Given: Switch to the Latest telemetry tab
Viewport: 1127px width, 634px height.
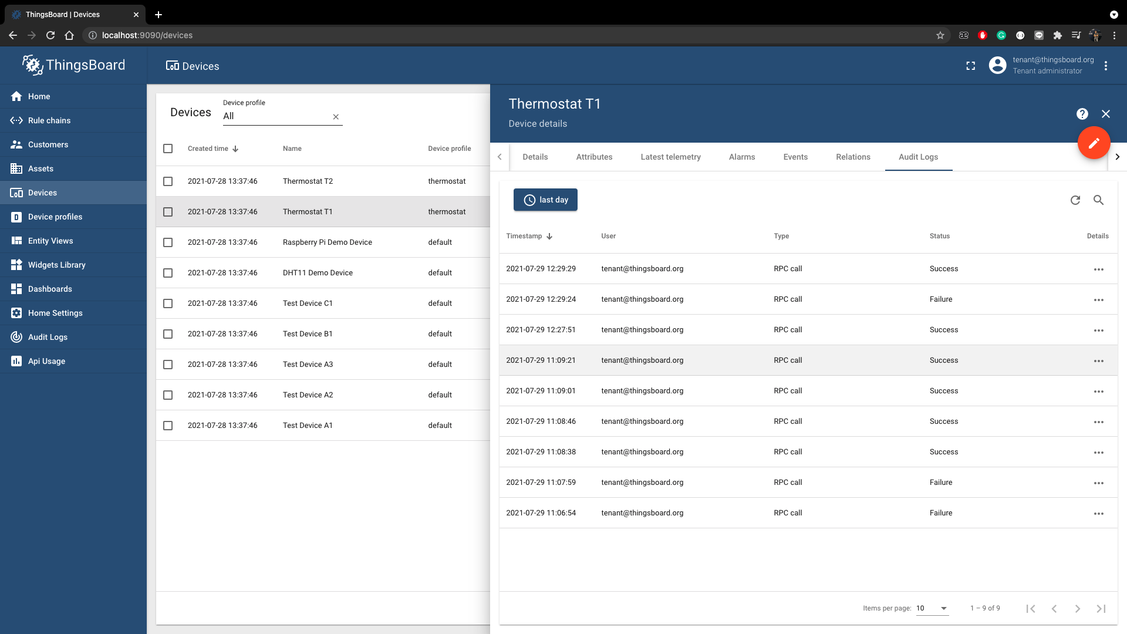Looking at the screenshot, I should click(x=670, y=157).
